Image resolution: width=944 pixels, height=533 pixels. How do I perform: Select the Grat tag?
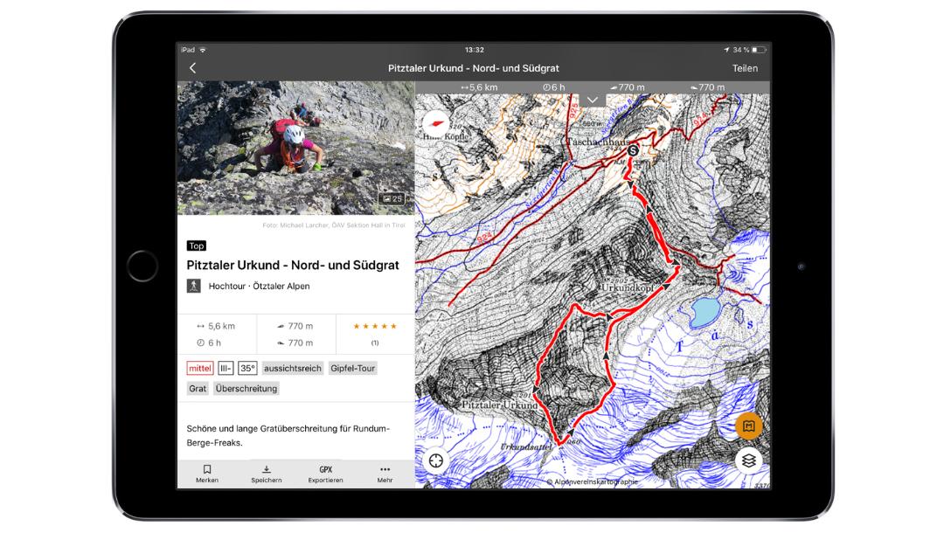tap(198, 389)
